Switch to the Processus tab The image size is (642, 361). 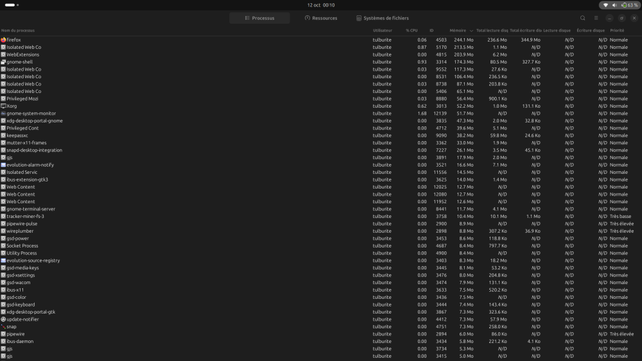(259, 18)
